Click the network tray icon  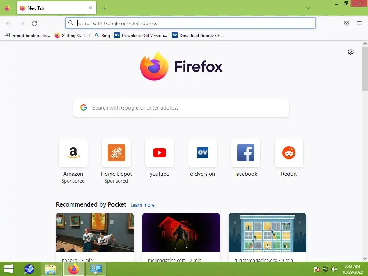point(326,269)
